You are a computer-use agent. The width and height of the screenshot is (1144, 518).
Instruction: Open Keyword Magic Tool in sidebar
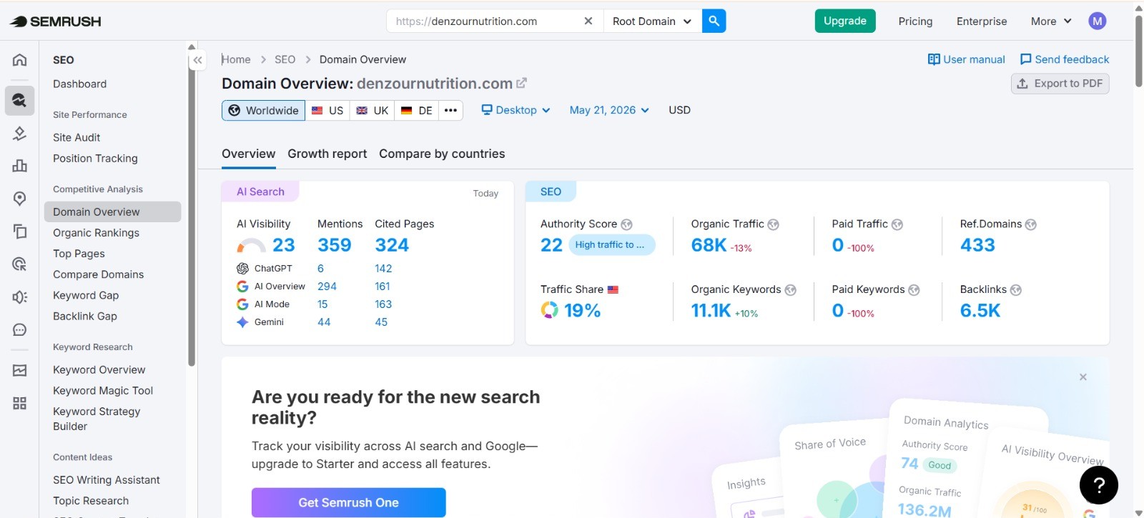tap(103, 390)
